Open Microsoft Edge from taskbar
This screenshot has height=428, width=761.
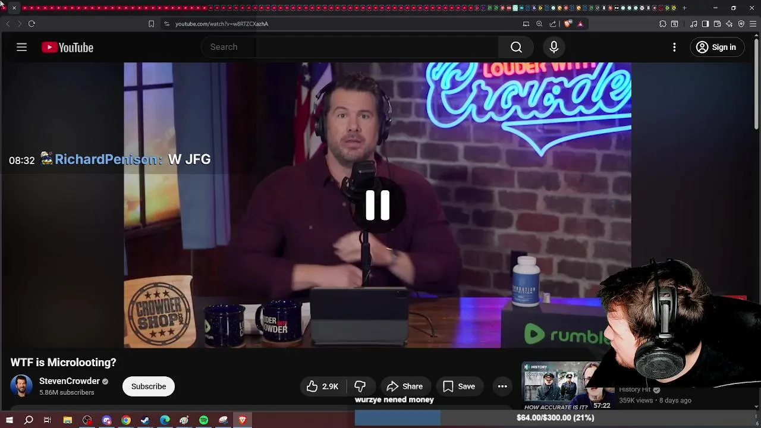(165, 420)
